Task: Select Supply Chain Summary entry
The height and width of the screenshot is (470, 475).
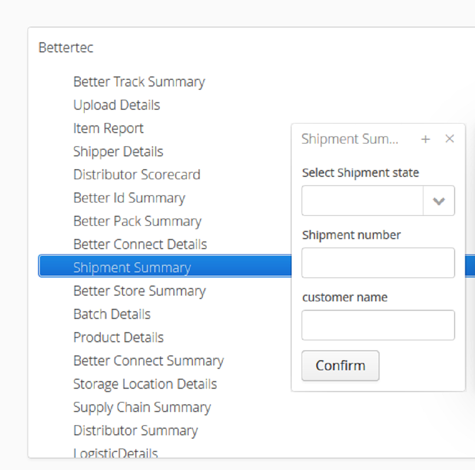Action: pyautogui.click(x=142, y=407)
